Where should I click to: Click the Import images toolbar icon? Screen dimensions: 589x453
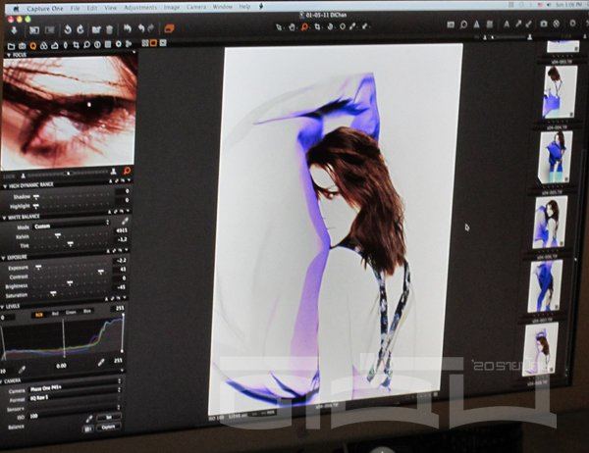(15, 30)
